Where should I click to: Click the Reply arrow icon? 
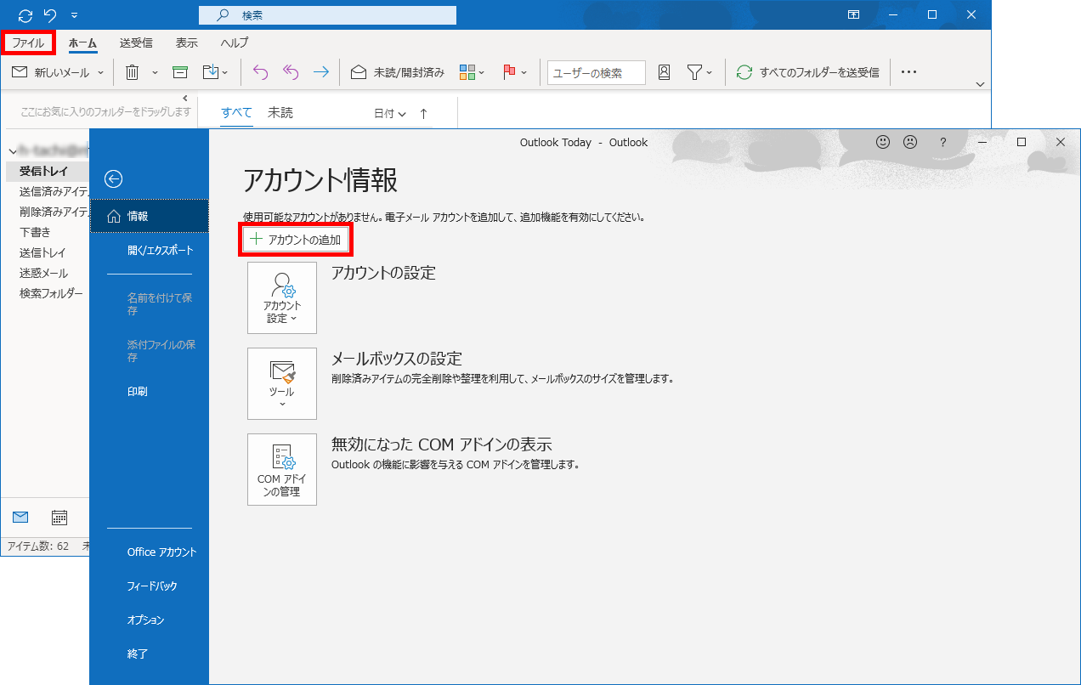pyautogui.click(x=260, y=73)
